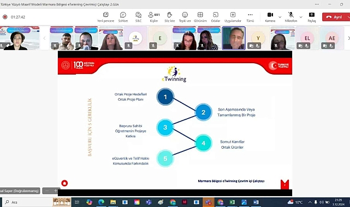The image size is (350, 207).
Task: Open the S&C Q&A panel
Action: pos(138,17)
